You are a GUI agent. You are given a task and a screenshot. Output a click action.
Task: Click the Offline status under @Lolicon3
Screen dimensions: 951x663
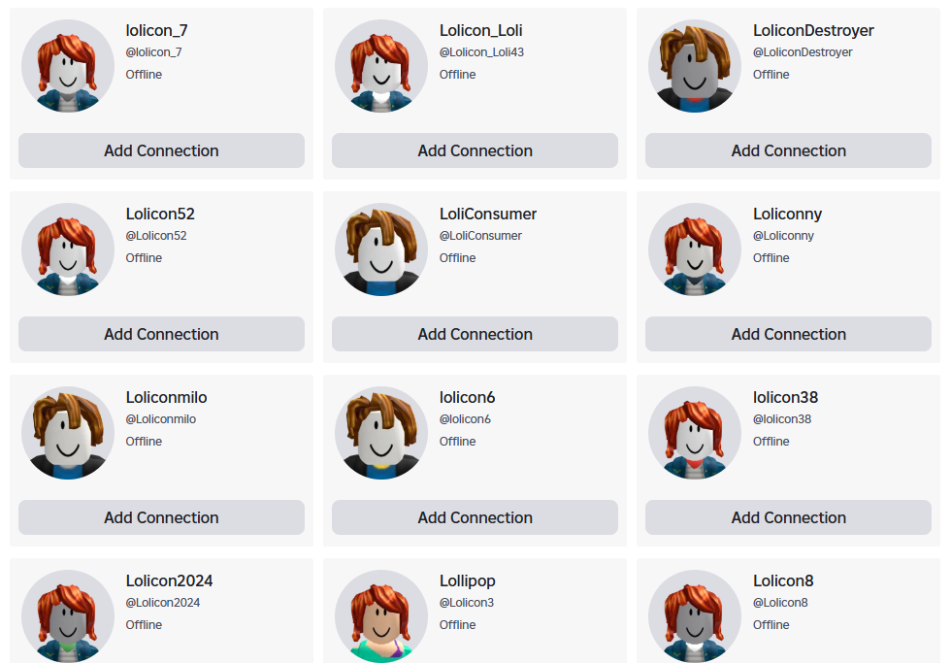coord(457,625)
